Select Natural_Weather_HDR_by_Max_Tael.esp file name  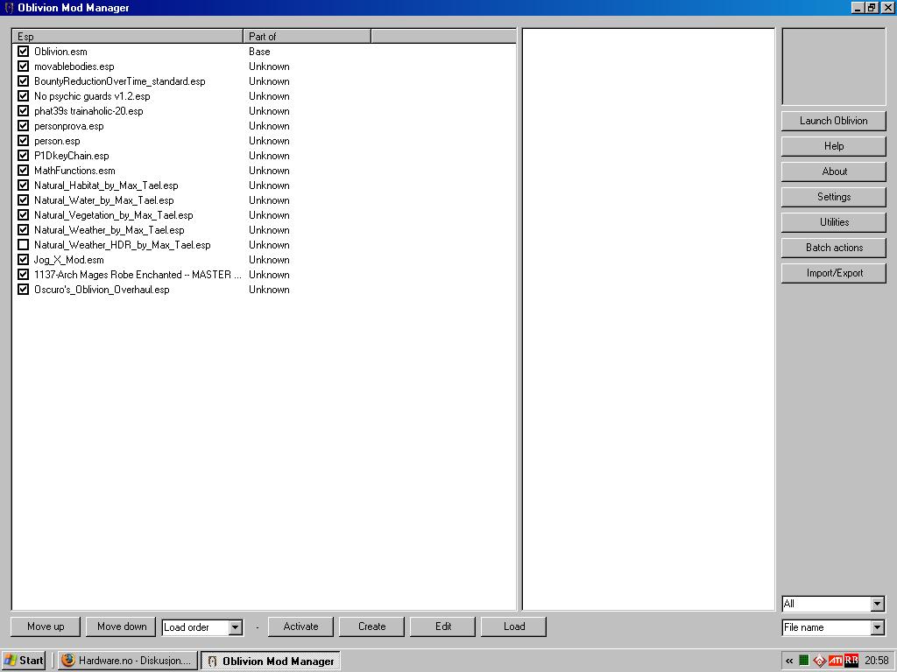(x=123, y=245)
